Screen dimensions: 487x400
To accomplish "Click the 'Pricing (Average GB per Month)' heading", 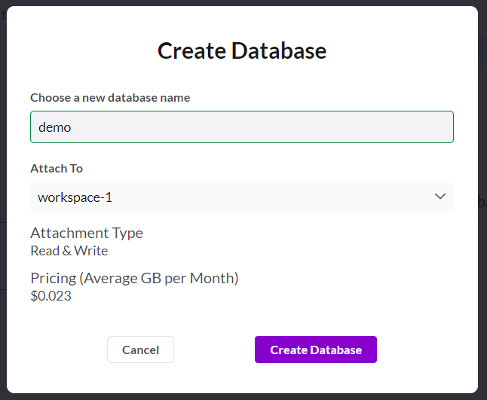I will [134, 278].
